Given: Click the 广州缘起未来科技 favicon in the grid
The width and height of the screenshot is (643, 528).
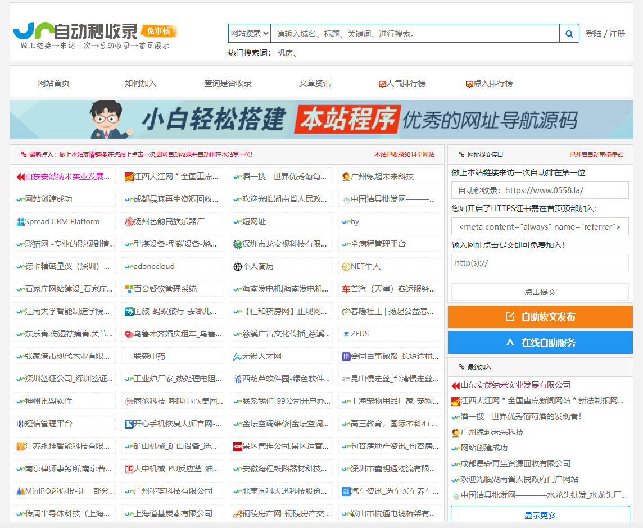Looking at the screenshot, I should [x=346, y=177].
